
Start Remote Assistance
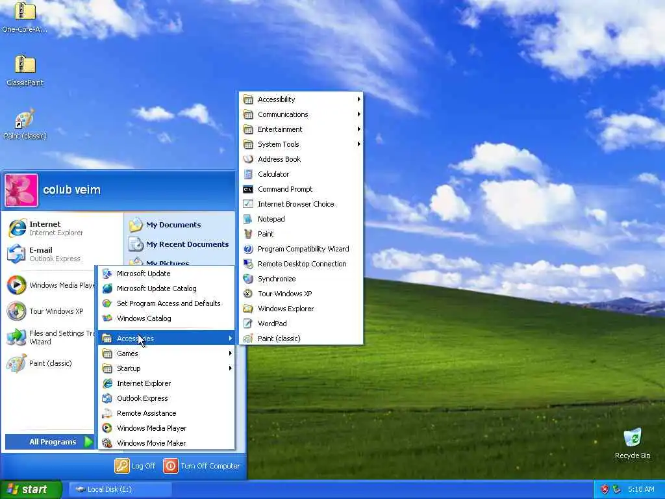point(166,413)
